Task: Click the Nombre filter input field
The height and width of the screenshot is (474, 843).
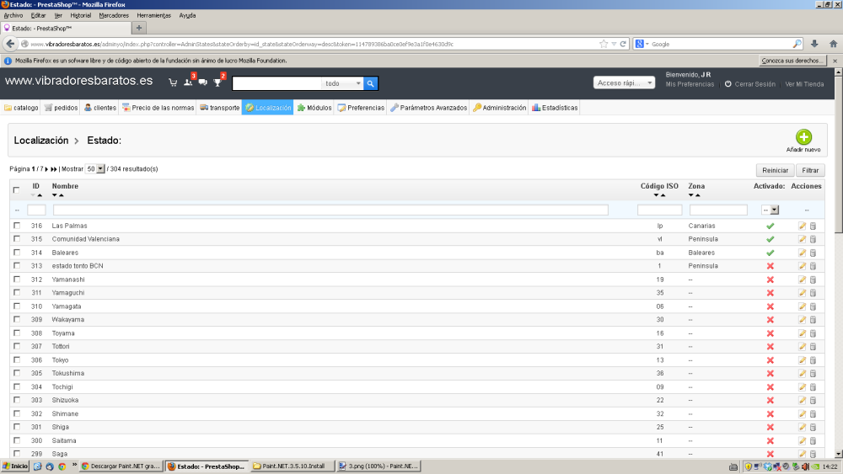Action: coord(330,210)
